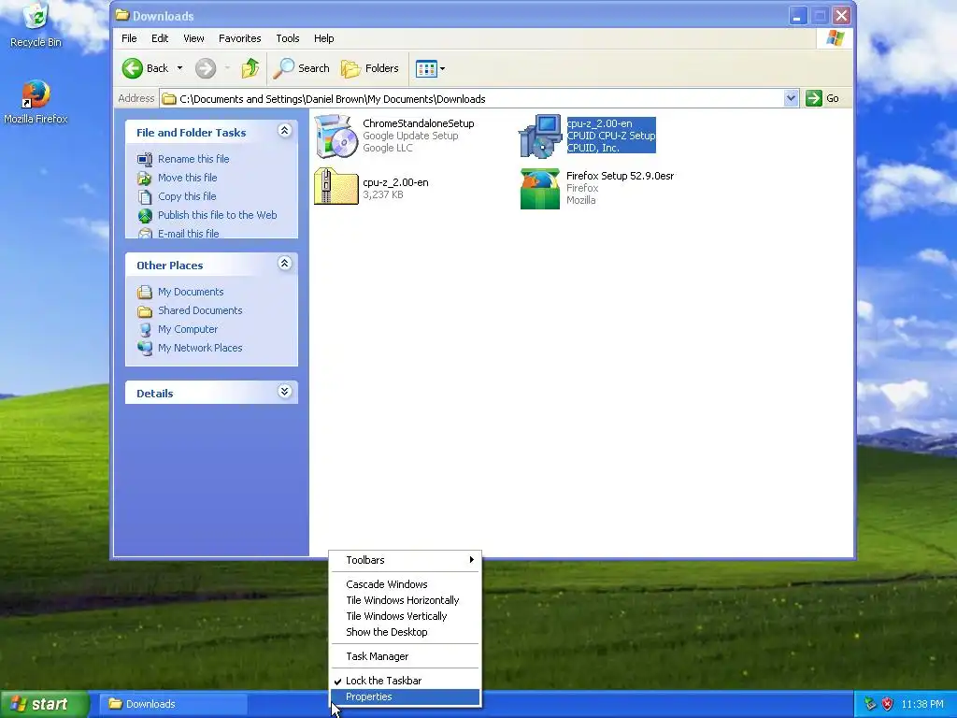Open Toolbars submenu in context menu
957x718 pixels.
tap(406, 560)
